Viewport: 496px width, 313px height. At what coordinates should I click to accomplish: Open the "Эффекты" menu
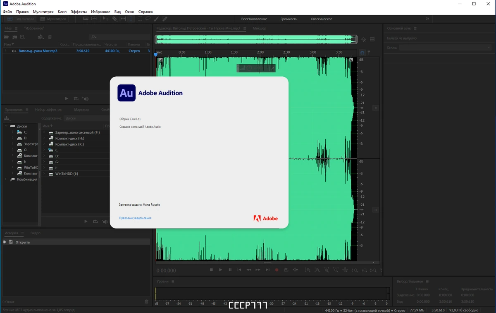(79, 12)
